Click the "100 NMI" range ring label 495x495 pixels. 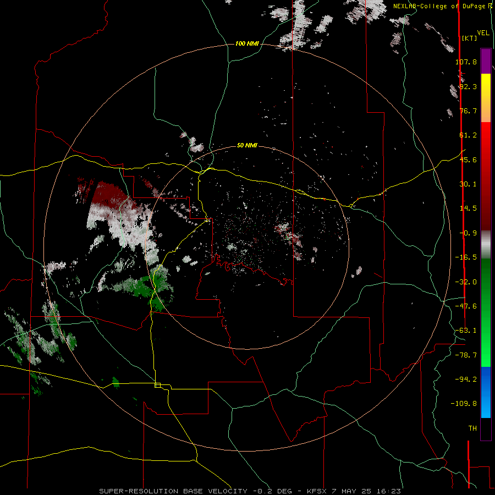coord(247,43)
